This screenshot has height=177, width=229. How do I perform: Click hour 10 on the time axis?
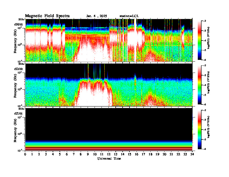click(95, 154)
